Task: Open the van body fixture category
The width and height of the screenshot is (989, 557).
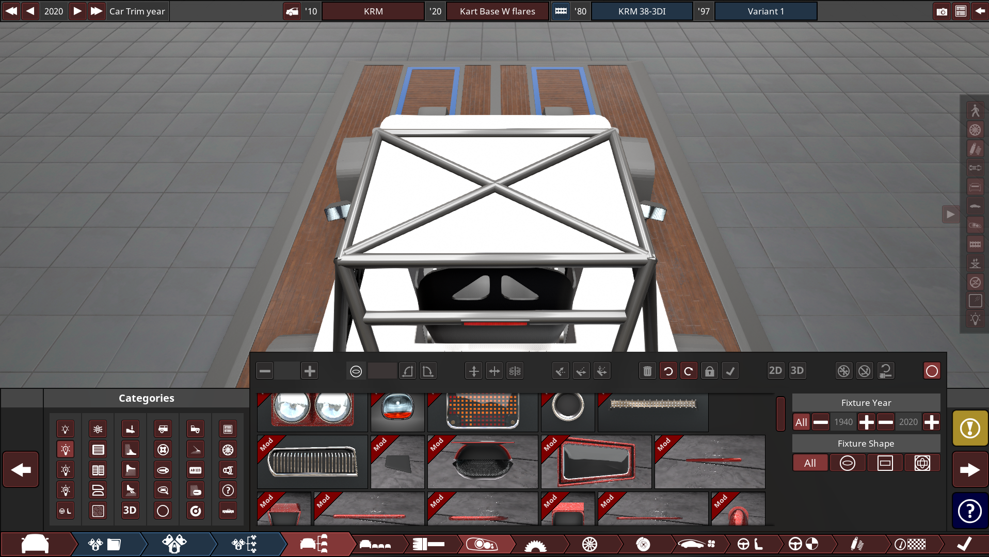Action: click(x=163, y=429)
